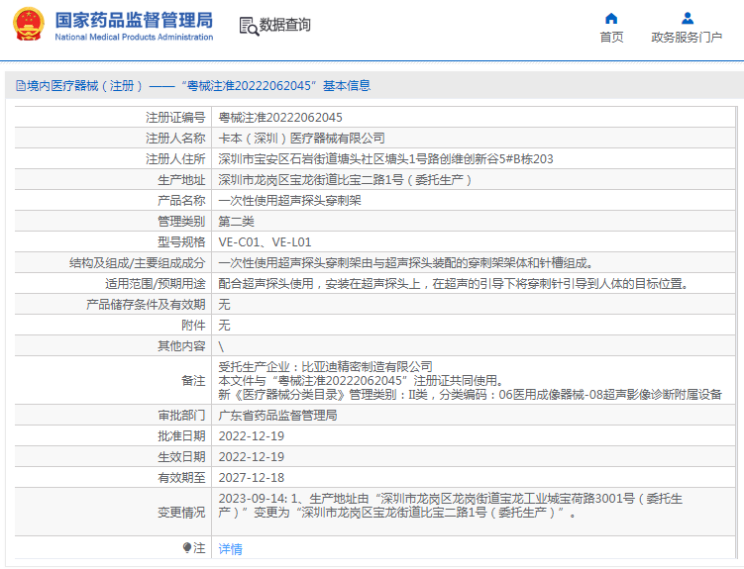The width and height of the screenshot is (744, 569).
Task: Select 批准日期 value 2022-12-19
Action: [252, 436]
